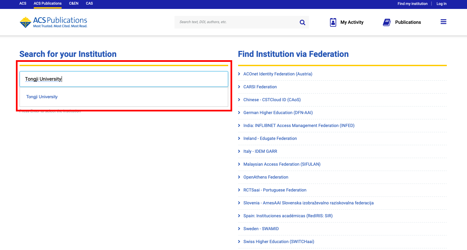Open India: INFLIBNET Access Management link
This screenshot has height=250, width=467.
coord(299,125)
